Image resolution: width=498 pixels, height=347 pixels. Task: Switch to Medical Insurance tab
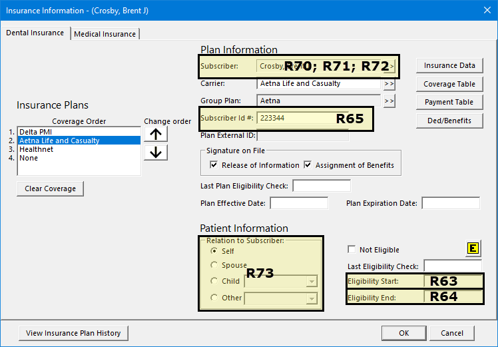(x=105, y=34)
